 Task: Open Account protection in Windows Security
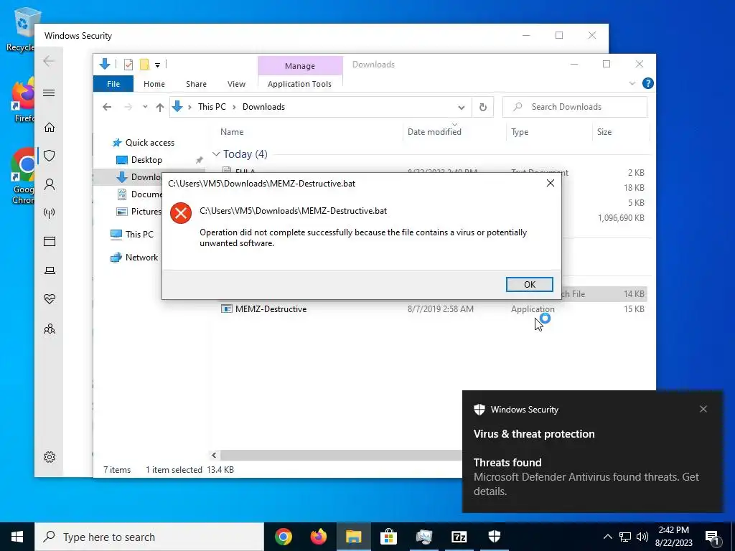[x=50, y=184]
